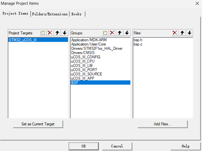Move Project Target up

pyautogui.click(x=57, y=33)
